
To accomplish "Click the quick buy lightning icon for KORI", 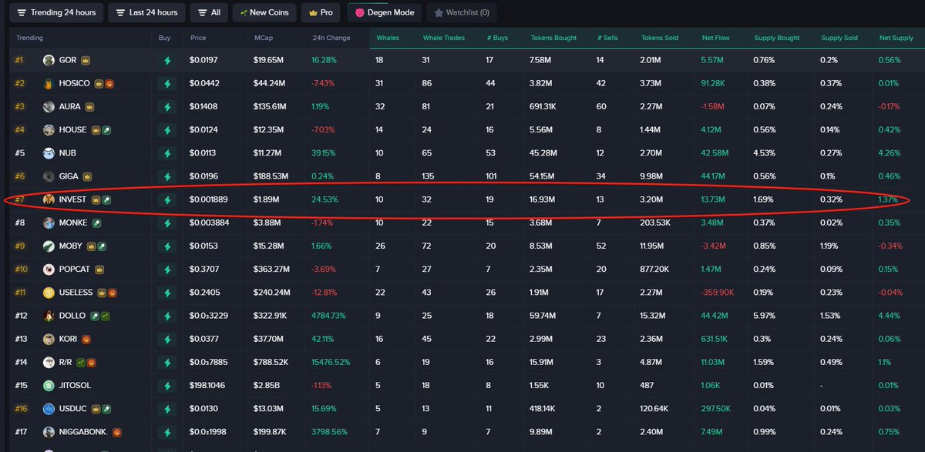I will click(x=166, y=339).
